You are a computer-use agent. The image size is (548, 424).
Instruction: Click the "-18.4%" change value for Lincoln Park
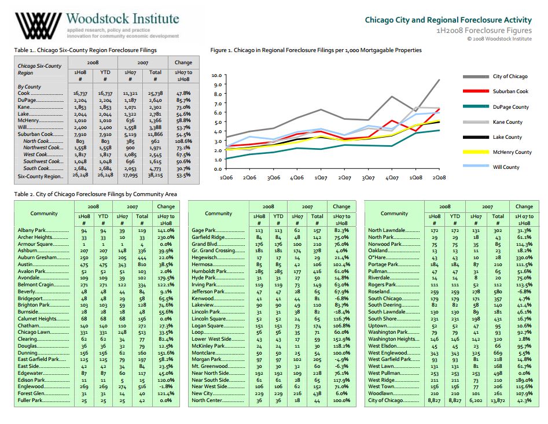[x=341, y=312]
